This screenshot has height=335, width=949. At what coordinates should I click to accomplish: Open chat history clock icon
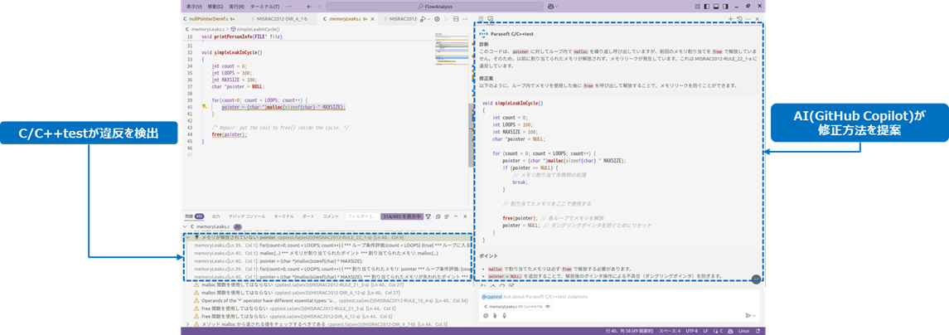point(739,19)
